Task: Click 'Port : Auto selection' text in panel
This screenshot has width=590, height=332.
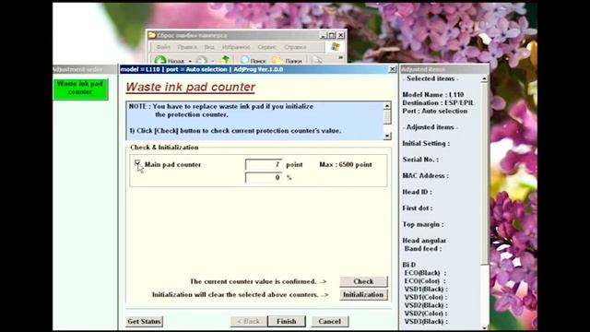Action: coord(434,111)
